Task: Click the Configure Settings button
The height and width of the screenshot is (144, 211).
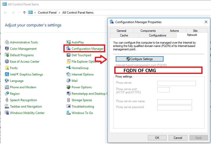Action: click(140, 59)
